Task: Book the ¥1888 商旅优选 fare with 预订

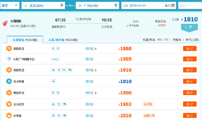Action: 190,49
